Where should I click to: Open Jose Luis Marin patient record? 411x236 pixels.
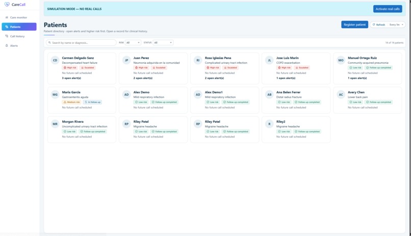pos(296,68)
